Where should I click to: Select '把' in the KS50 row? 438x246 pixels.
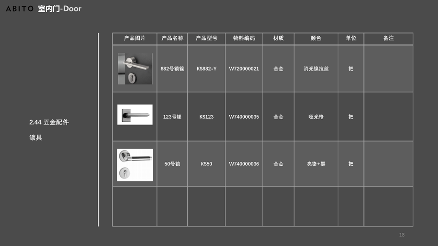click(x=351, y=164)
